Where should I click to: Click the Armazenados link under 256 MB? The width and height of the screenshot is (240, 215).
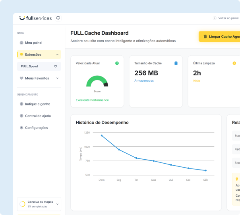[144, 80]
